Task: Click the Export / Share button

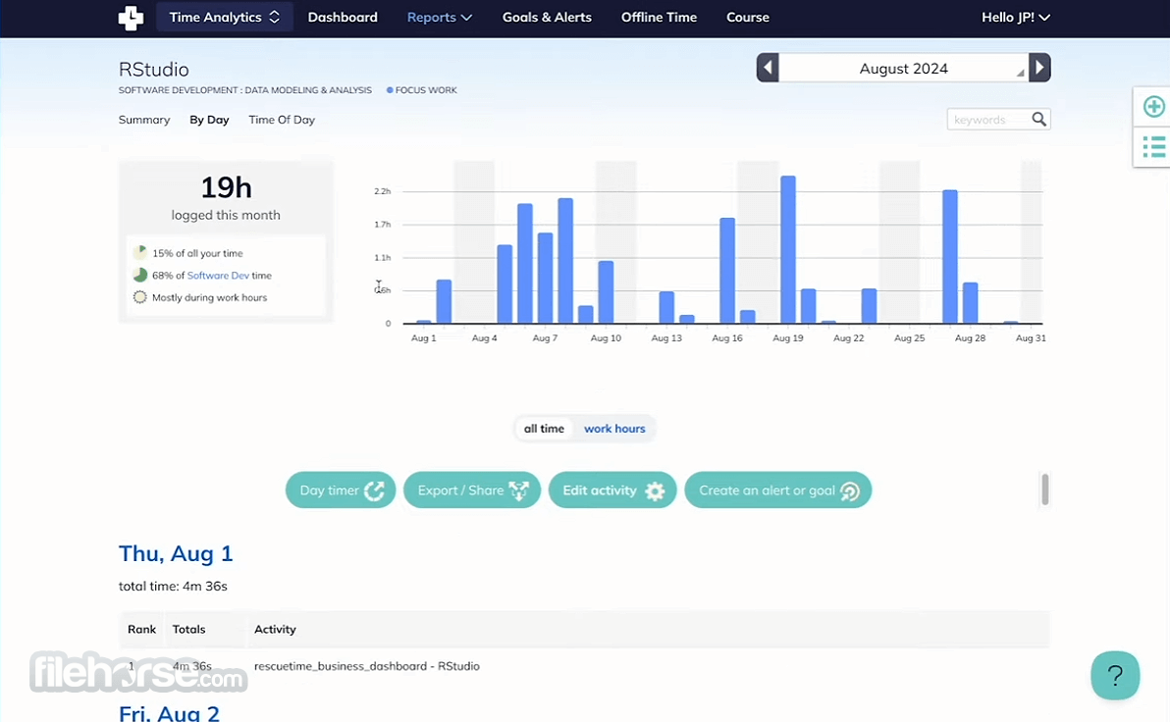Action: point(471,490)
